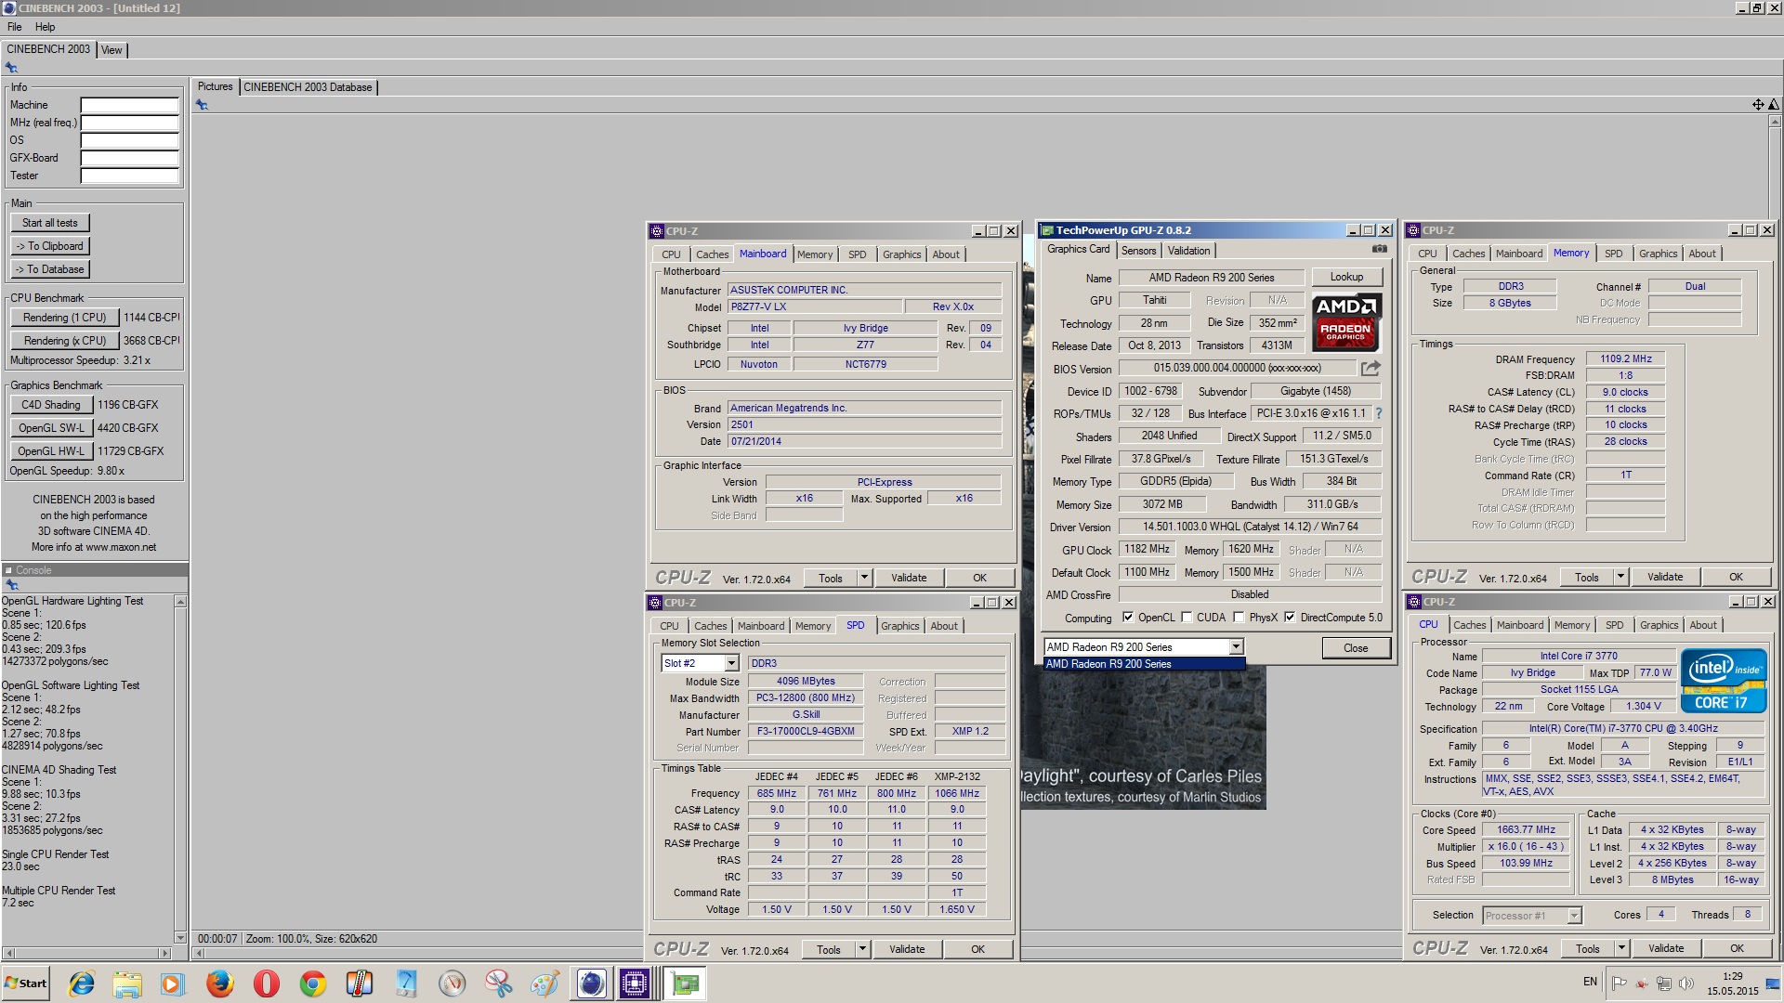Run the C4D Shading benchmark

[51, 405]
